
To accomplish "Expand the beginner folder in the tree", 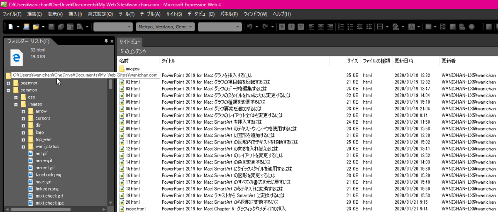I will (8, 83).
